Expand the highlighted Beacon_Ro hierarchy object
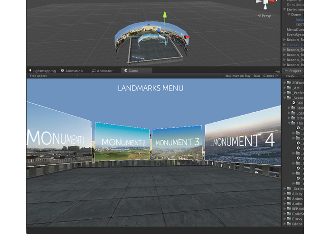 [x=284, y=50]
